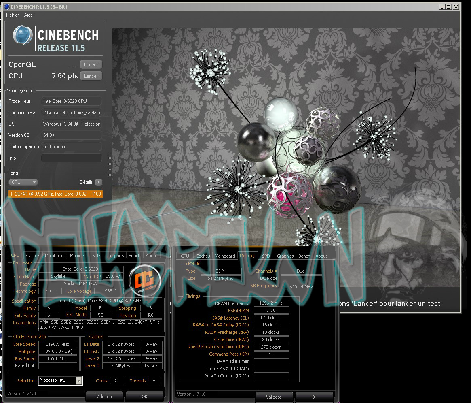This screenshot has width=471, height=403.
Task: Launch the CPU test with Lancer
Action: click(91, 76)
